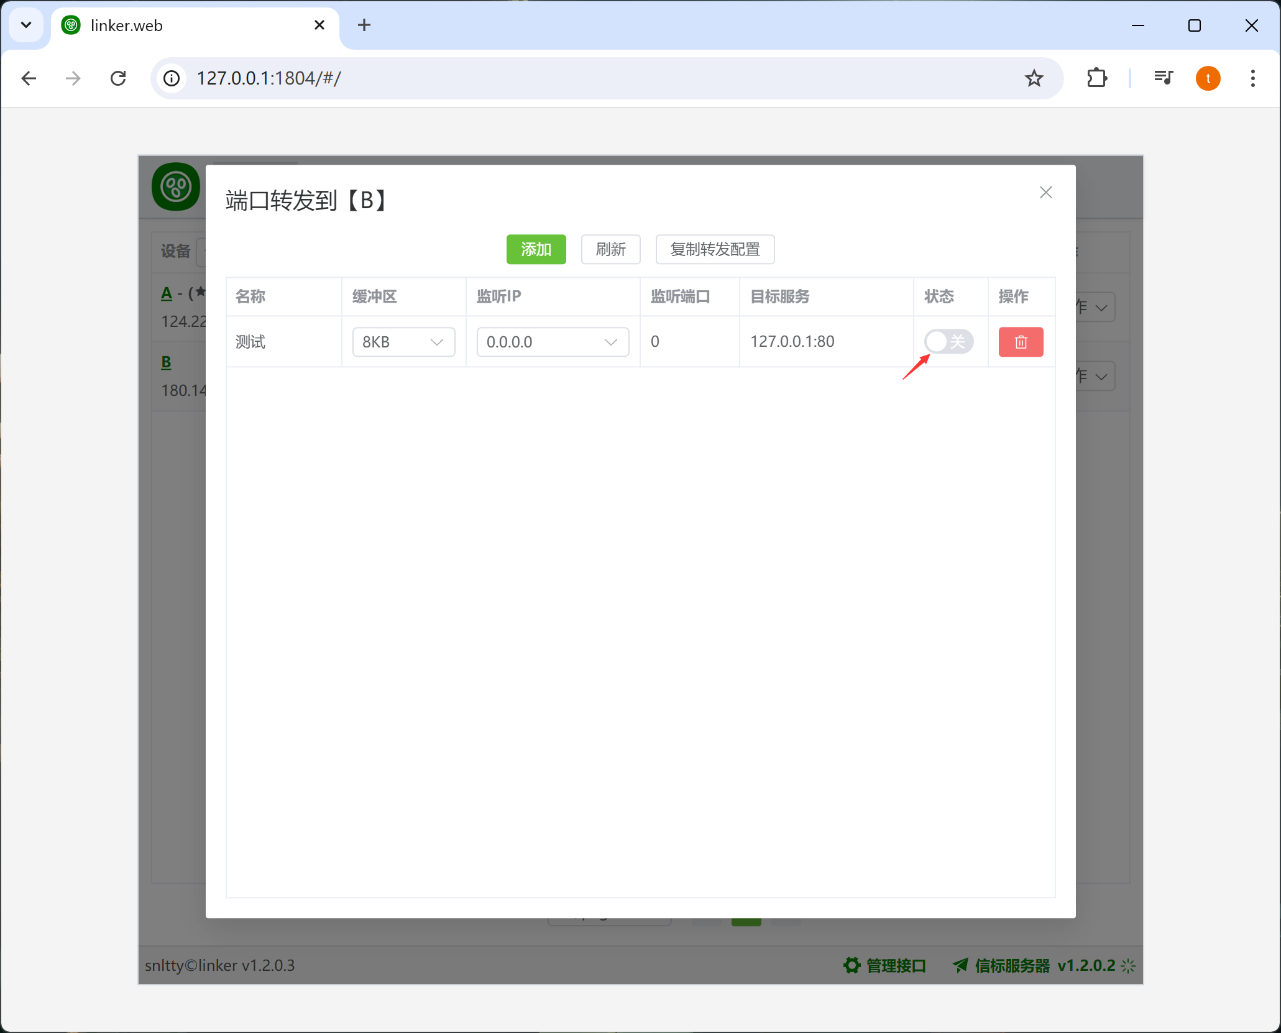This screenshot has height=1033, width=1281.
Task: Click the spinner icon beside v1.2.0.2
Action: (1128, 966)
